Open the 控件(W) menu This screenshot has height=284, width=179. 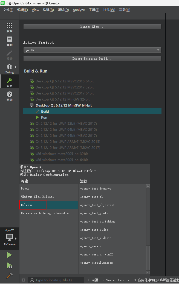click(x=109, y=10)
